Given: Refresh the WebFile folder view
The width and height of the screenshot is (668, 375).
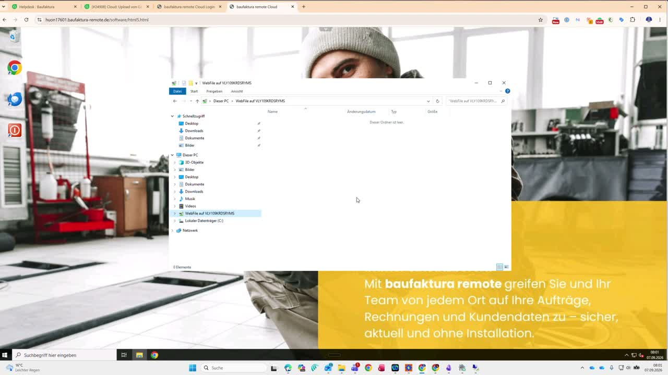Looking at the screenshot, I should (x=437, y=101).
